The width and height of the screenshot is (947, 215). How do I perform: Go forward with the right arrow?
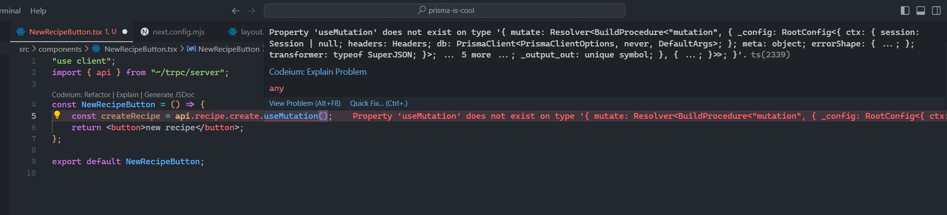(251, 11)
